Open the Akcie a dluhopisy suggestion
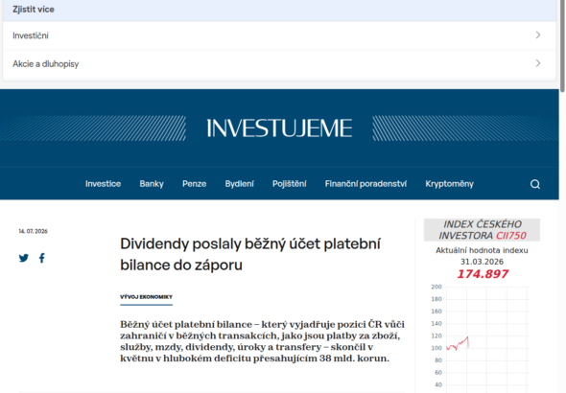The width and height of the screenshot is (566, 393). pyautogui.click(x=279, y=64)
